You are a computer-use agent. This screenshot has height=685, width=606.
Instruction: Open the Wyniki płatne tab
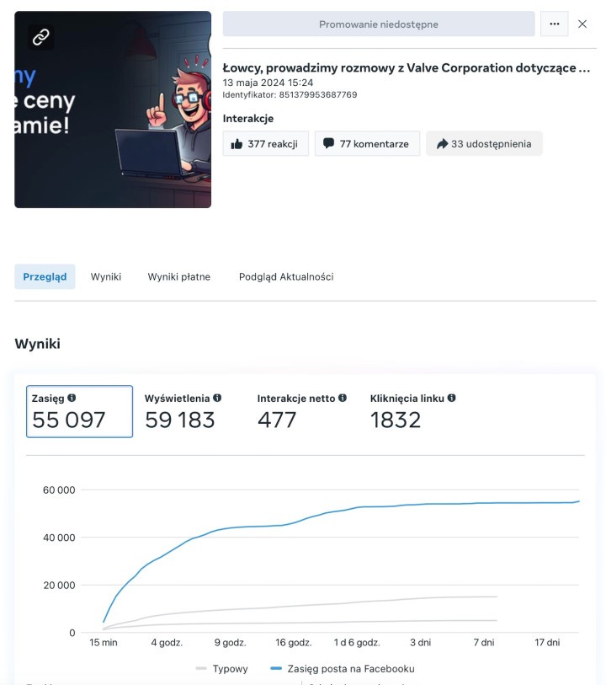pos(179,276)
